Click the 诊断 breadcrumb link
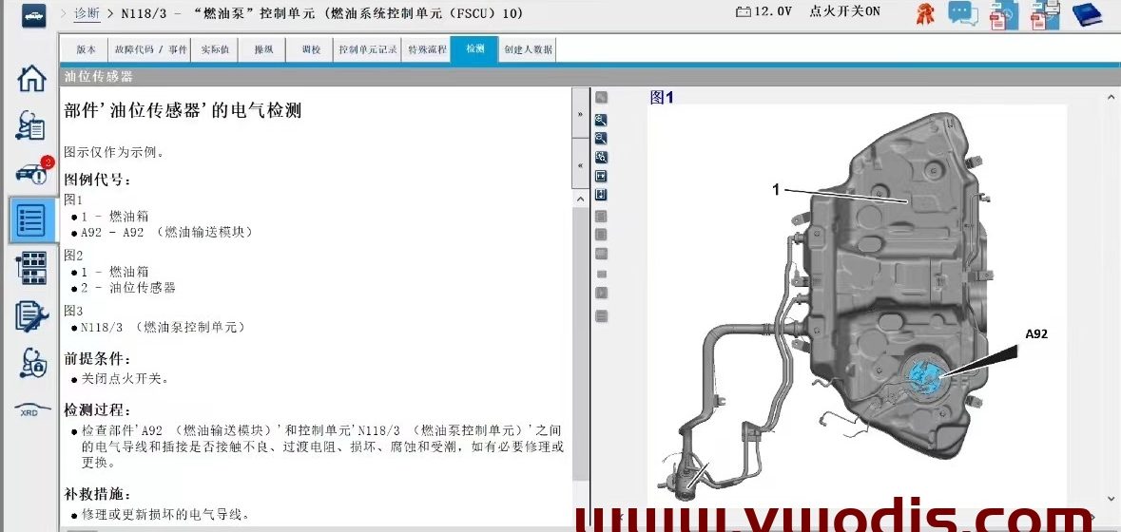1121x532 pixels. [x=87, y=14]
